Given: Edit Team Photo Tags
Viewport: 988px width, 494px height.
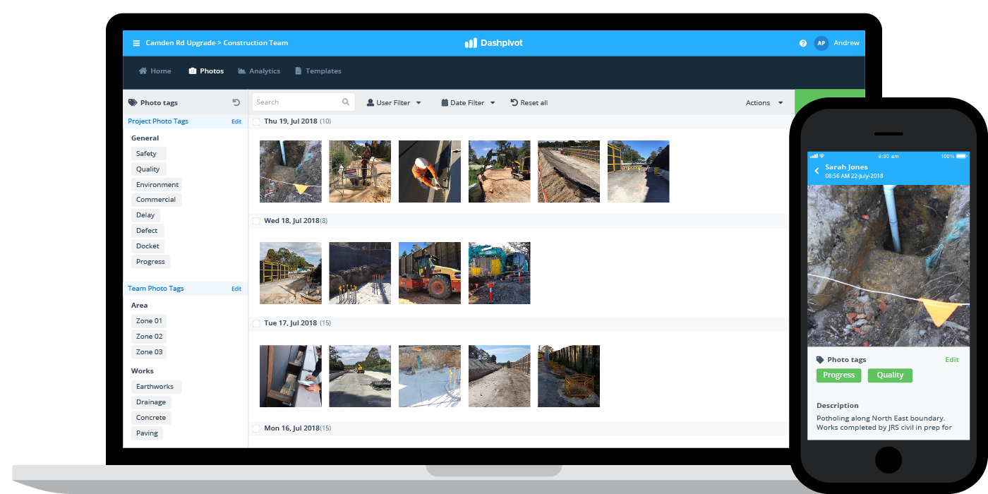Looking at the screenshot, I should (236, 289).
